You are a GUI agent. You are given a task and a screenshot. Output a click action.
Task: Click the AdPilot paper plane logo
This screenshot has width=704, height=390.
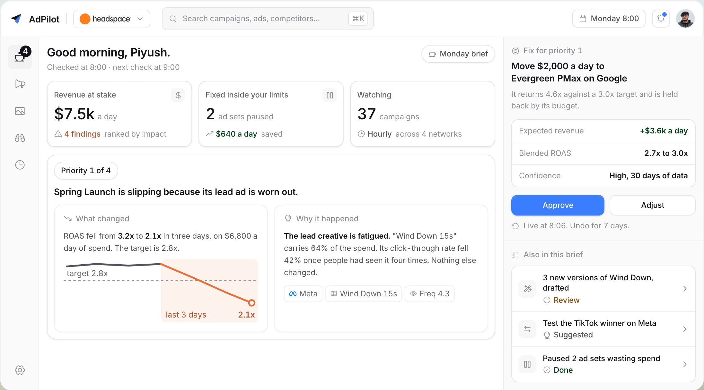pyautogui.click(x=16, y=19)
